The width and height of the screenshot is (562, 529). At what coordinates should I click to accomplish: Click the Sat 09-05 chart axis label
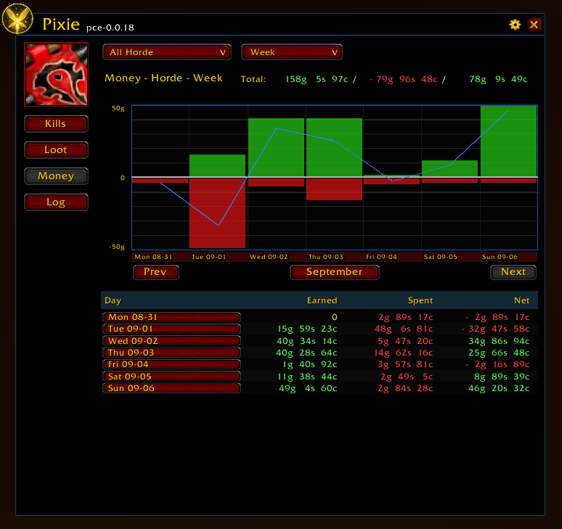(x=441, y=257)
